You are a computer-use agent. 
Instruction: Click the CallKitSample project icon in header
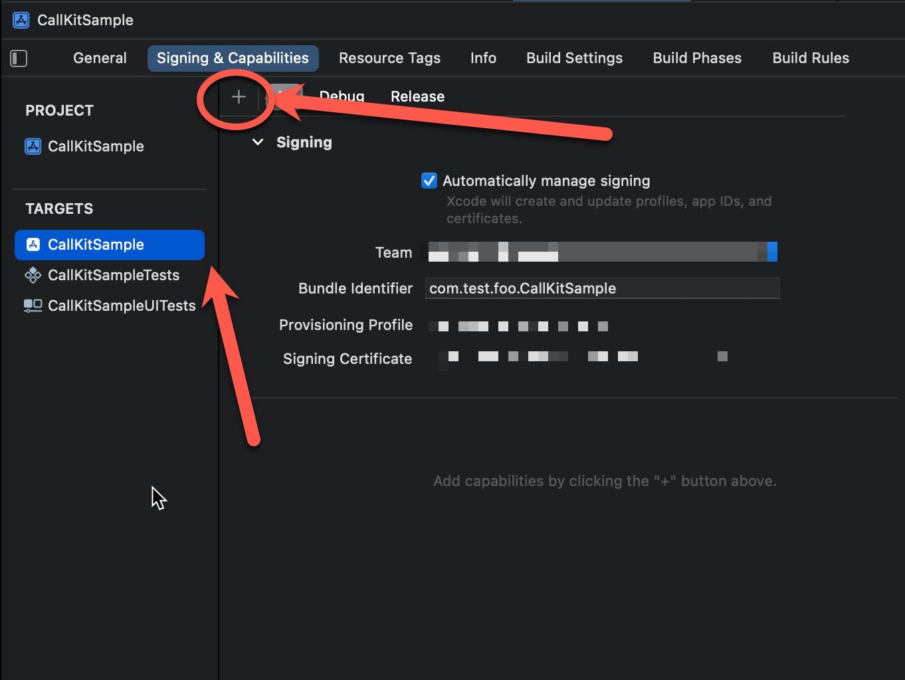pos(21,20)
